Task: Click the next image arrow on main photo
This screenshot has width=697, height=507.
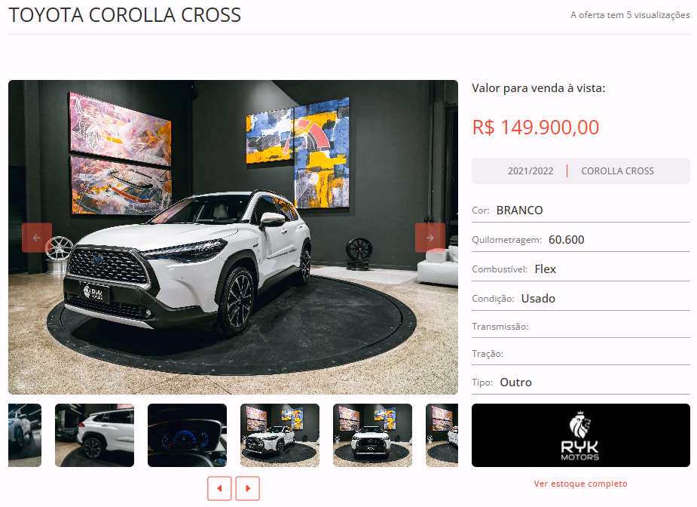Action: click(430, 238)
